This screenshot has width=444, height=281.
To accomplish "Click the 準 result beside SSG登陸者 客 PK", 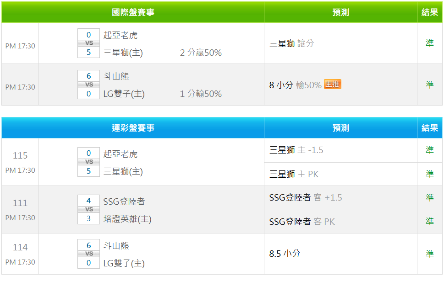I will tap(429, 221).
